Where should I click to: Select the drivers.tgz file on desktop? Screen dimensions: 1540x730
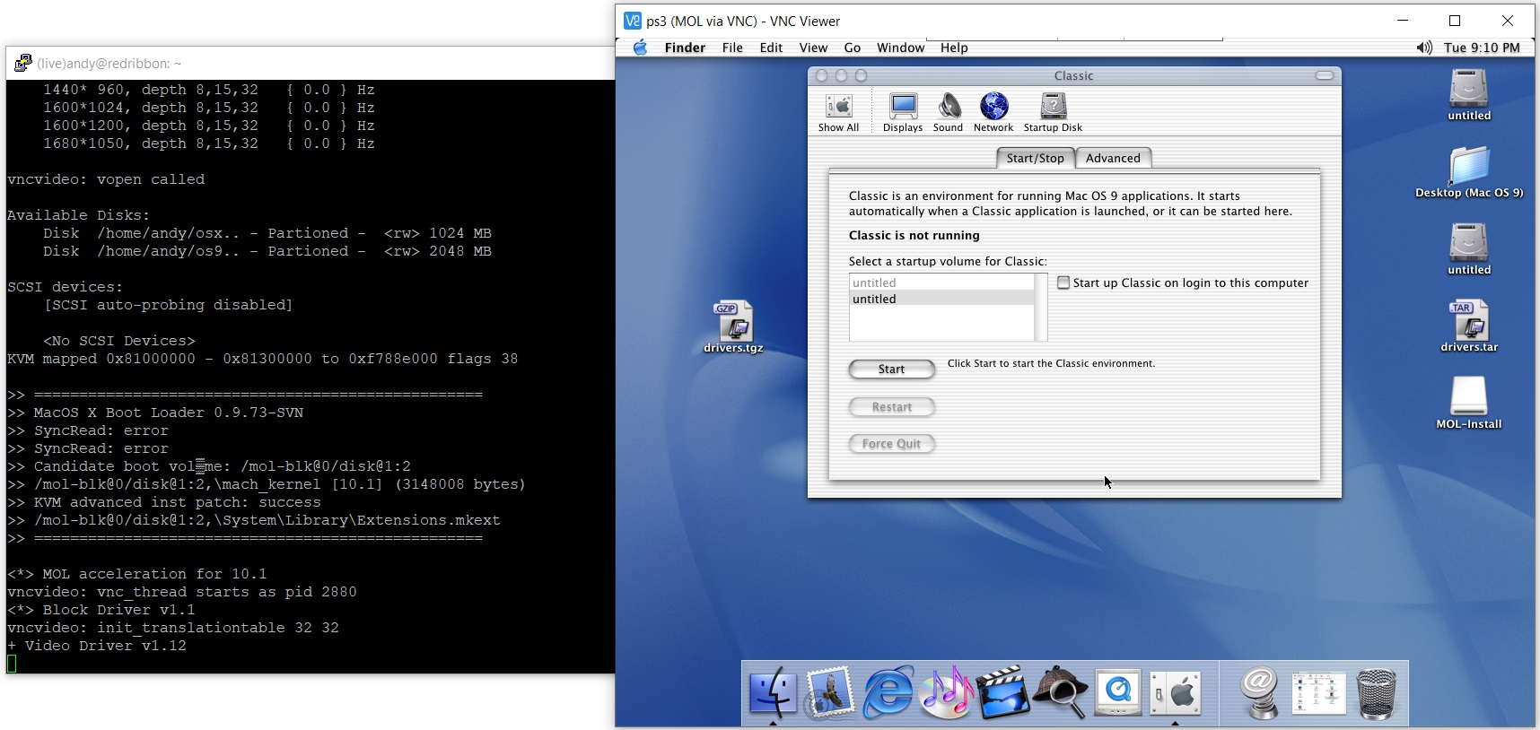coord(733,327)
